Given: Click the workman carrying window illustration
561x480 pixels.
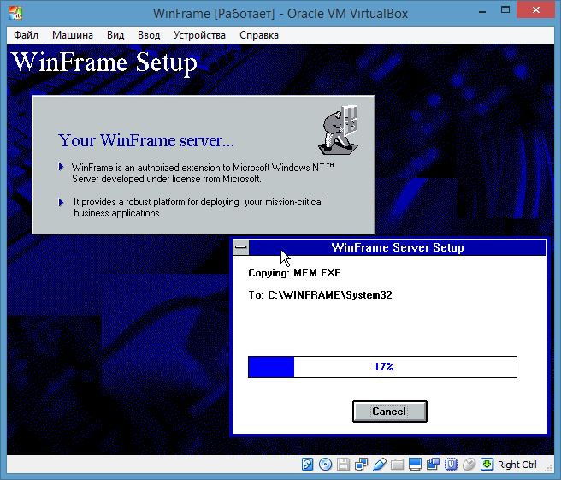Looking at the screenshot, I should coord(339,129).
